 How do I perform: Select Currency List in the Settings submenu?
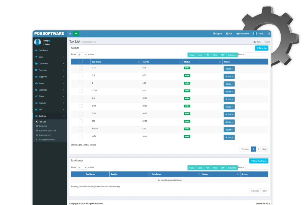[45, 135]
